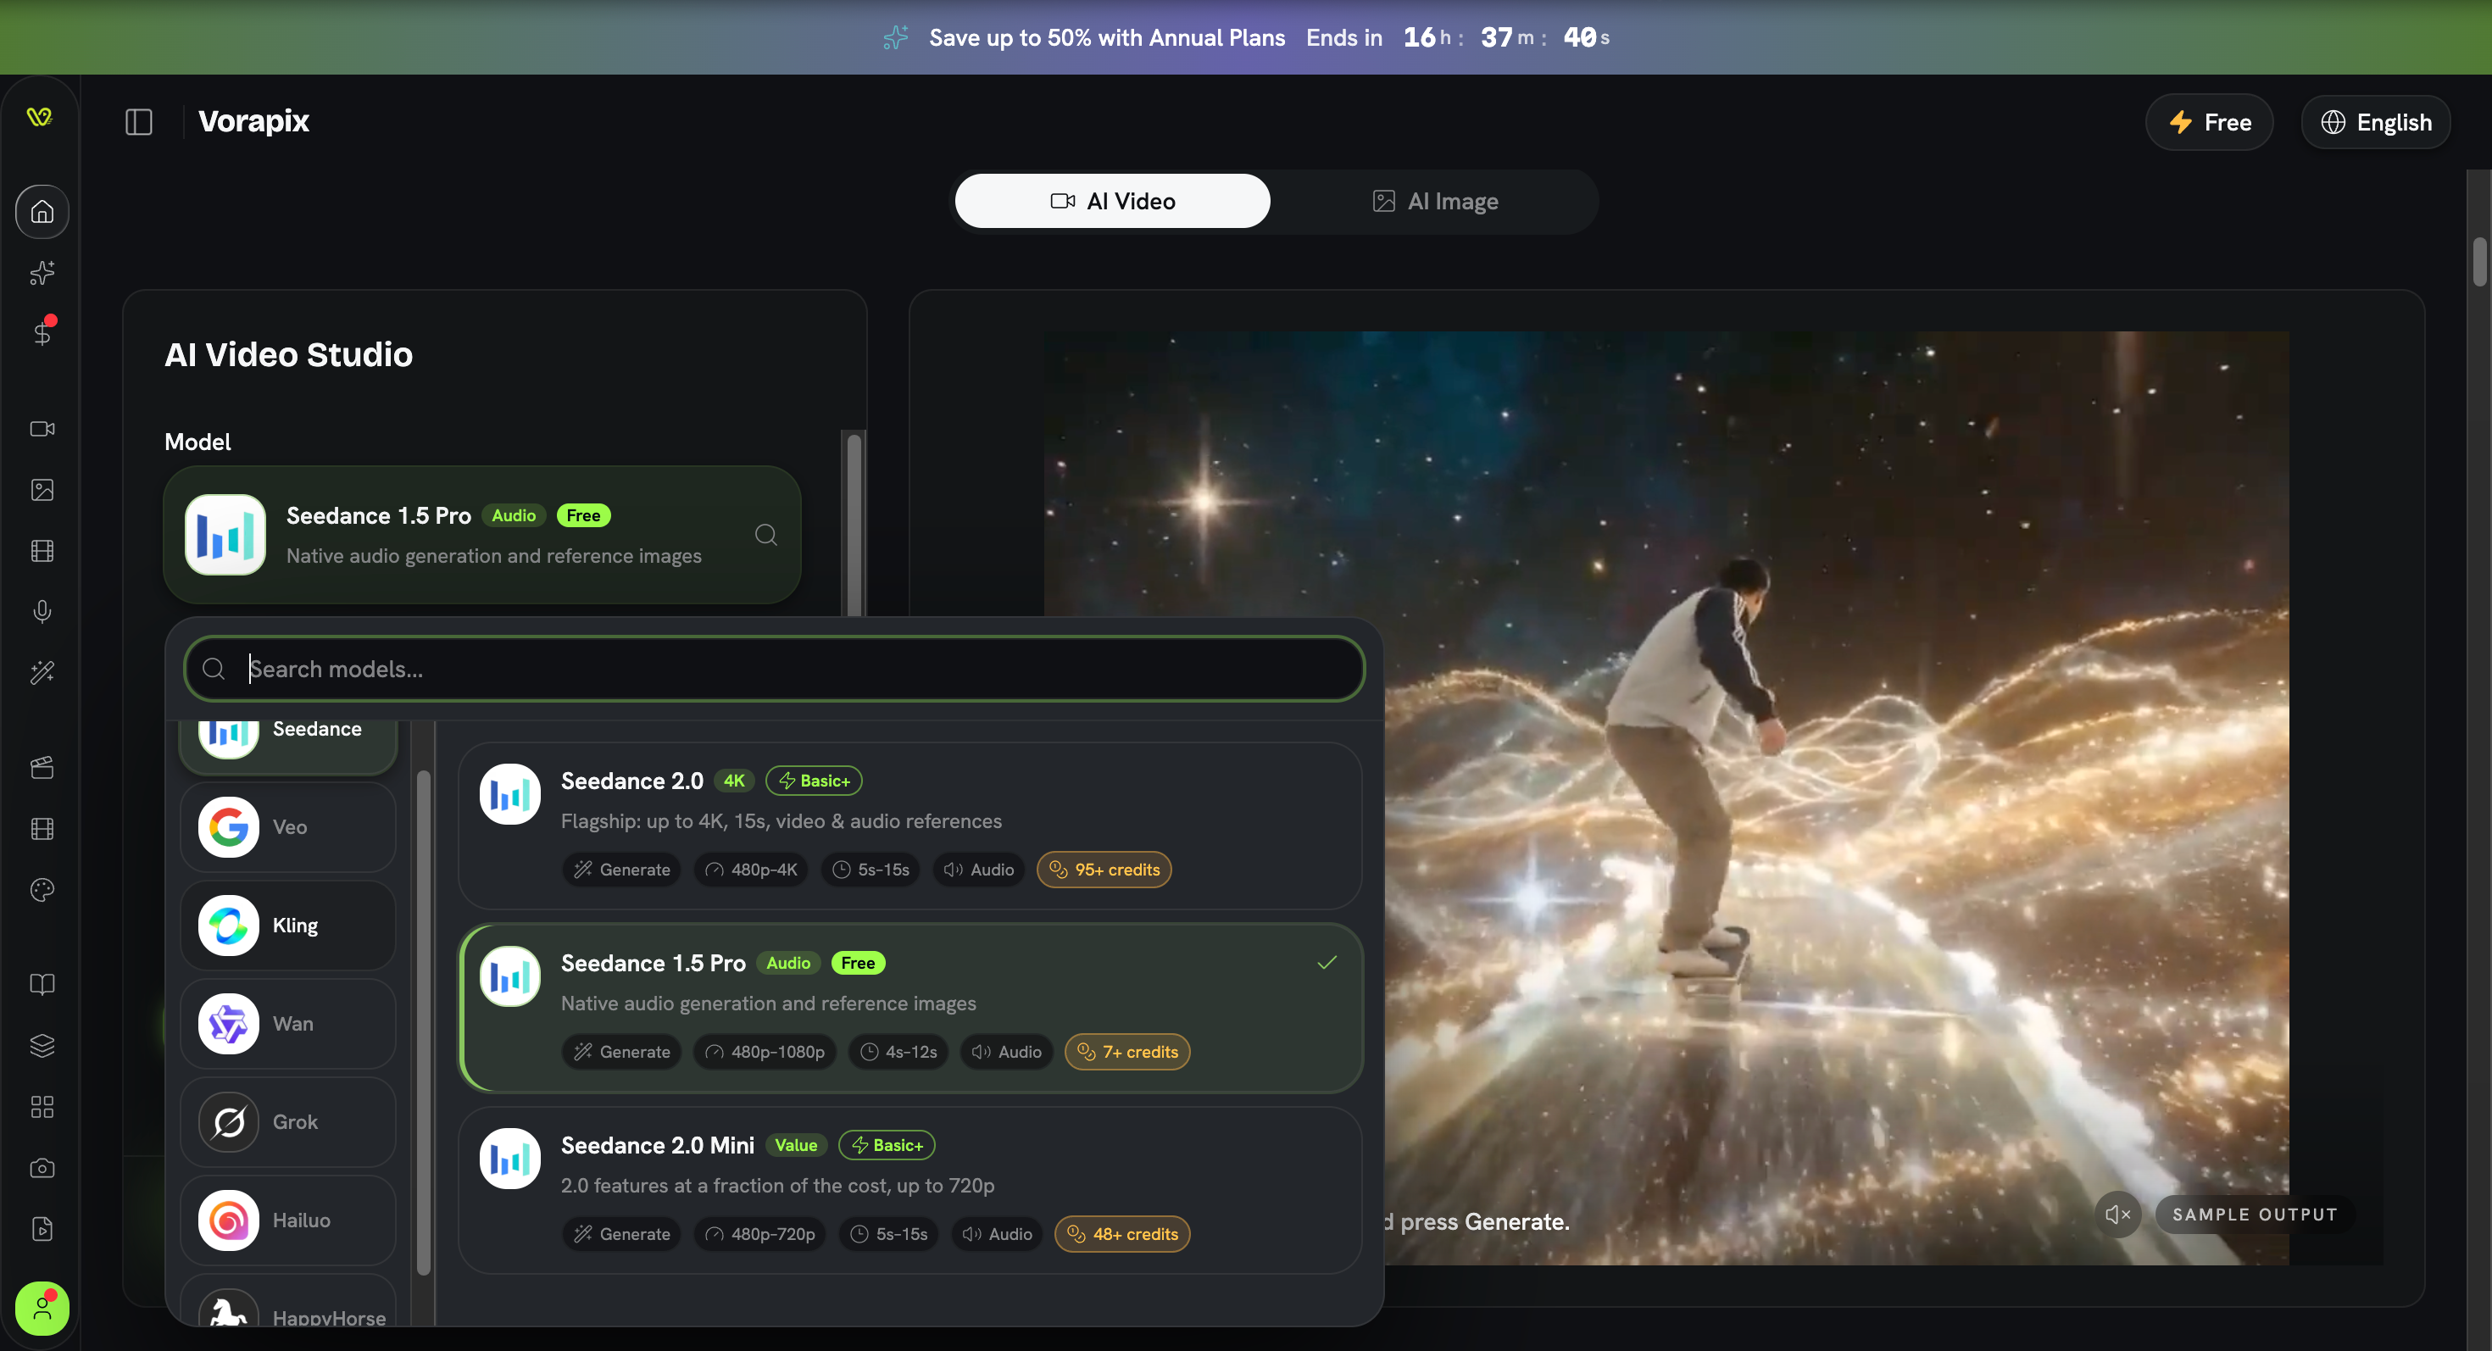Unmute the sample output video
Viewport: 2492px width, 1351px height.
(2117, 1215)
